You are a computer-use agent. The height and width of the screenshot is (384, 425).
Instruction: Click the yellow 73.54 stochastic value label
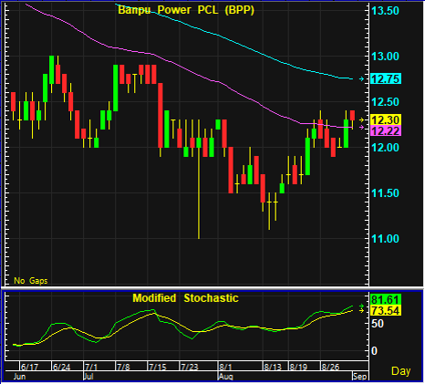pyautogui.click(x=385, y=310)
